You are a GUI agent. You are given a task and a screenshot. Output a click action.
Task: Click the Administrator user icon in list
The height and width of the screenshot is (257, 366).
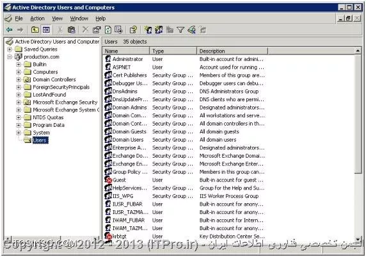[108, 59]
